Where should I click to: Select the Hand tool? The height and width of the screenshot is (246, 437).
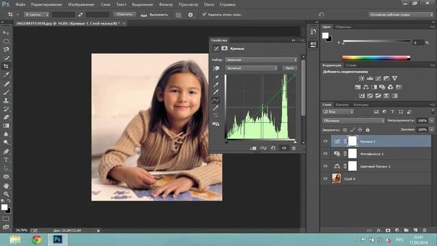[x=6, y=185]
